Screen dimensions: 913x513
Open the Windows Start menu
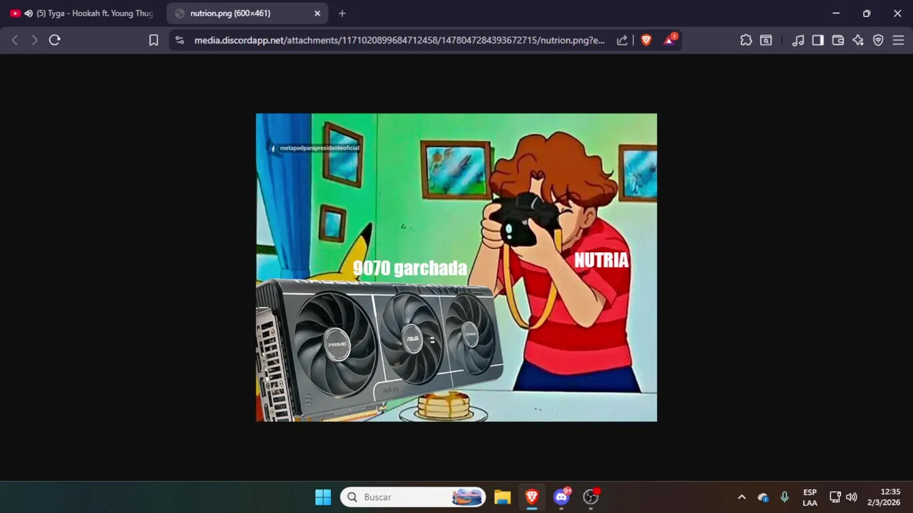pyautogui.click(x=323, y=497)
